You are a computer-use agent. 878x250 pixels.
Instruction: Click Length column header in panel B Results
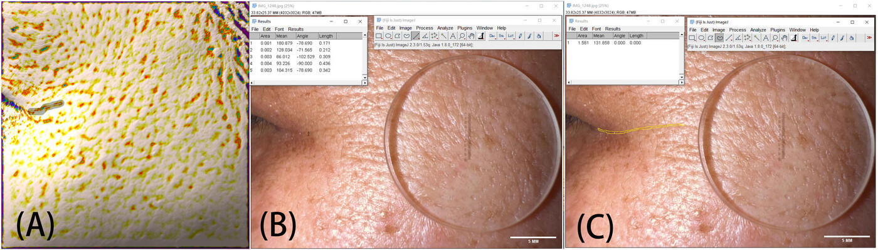click(x=327, y=36)
